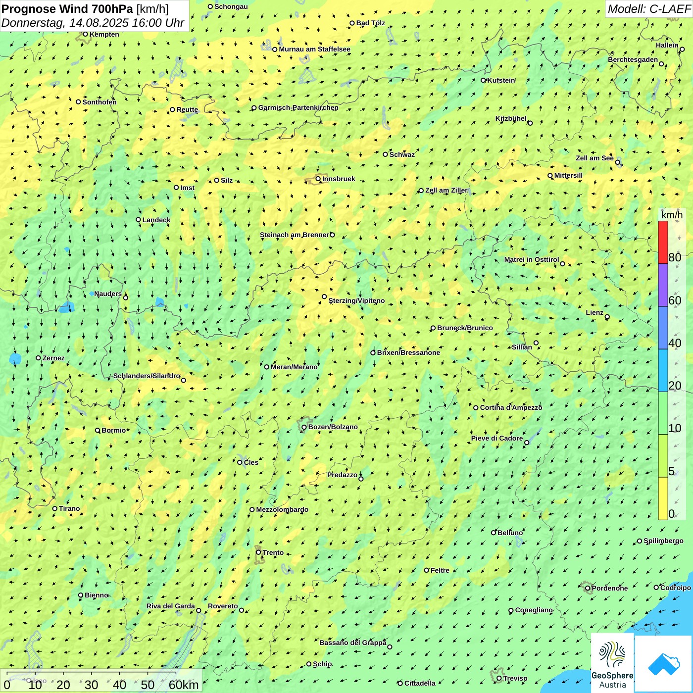
Task: Pick the yellow segment of the wind legend
Action: [663, 498]
